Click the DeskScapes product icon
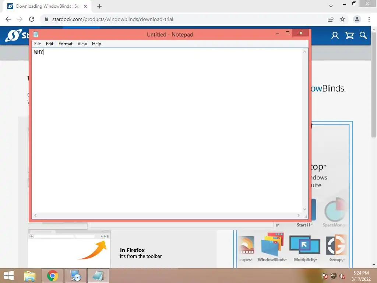 click(x=246, y=245)
